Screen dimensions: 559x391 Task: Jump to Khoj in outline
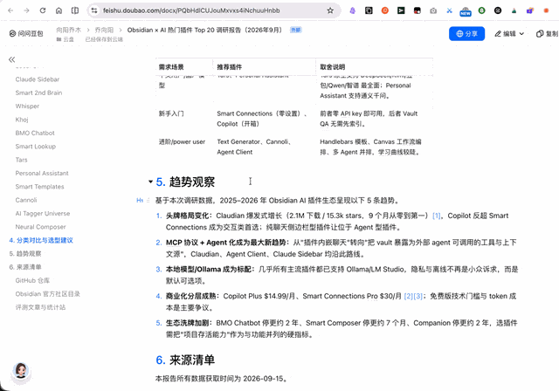coord(22,120)
